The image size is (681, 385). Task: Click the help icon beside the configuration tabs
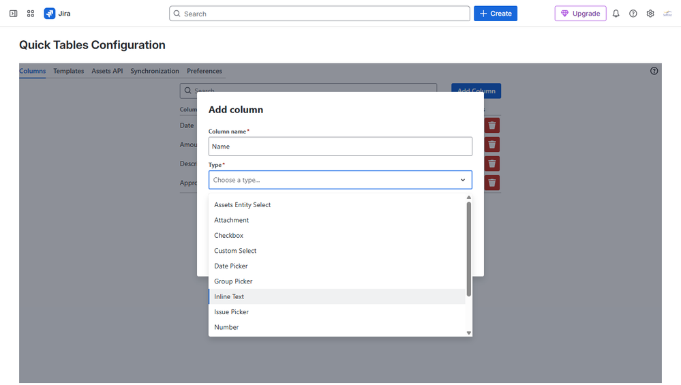(x=654, y=71)
